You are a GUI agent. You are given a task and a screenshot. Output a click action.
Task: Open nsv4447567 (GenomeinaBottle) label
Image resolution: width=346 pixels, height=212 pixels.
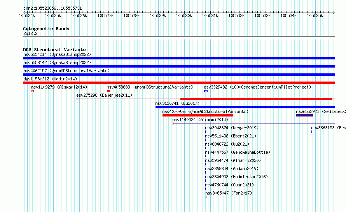coord(238,152)
